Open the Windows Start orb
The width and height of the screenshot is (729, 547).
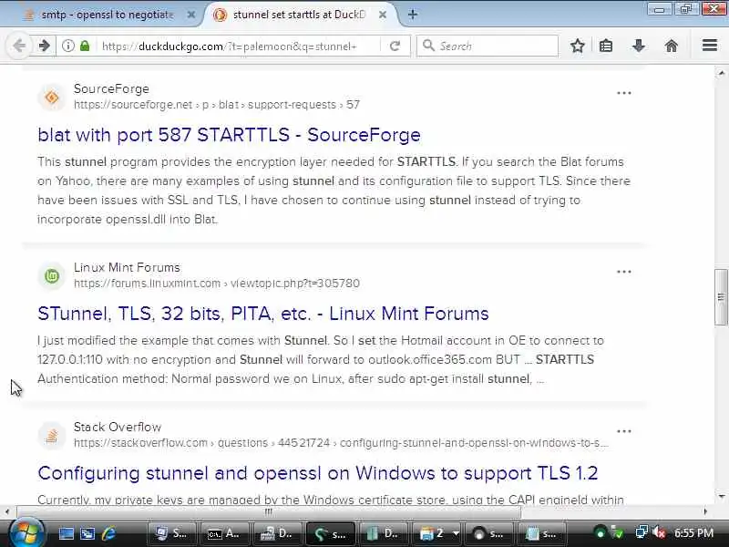point(26,532)
